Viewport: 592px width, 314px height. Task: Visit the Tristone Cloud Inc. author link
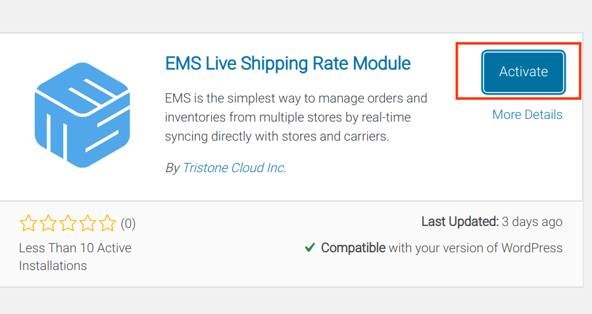(234, 168)
